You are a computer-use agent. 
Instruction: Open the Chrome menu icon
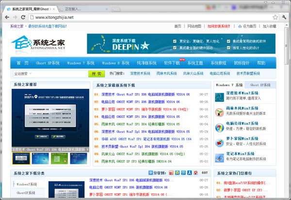284,17
